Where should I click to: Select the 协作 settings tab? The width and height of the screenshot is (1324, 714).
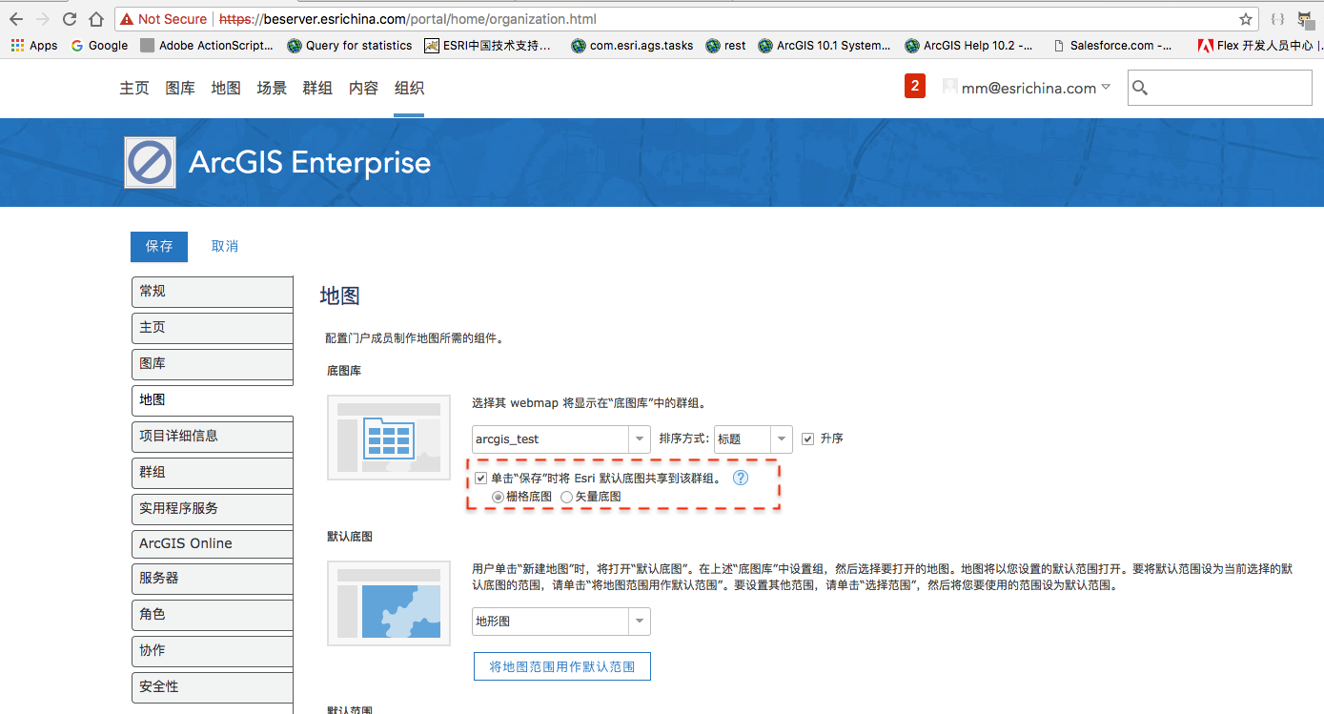(x=212, y=651)
